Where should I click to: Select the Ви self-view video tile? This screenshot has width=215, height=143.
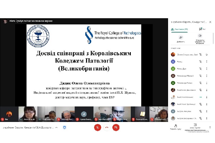pyautogui.click(x=9, y=114)
